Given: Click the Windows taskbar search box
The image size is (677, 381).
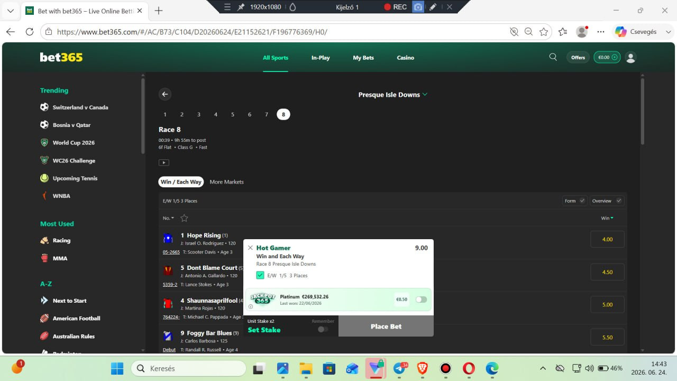Looking at the screenshot, I should (188, 368).
